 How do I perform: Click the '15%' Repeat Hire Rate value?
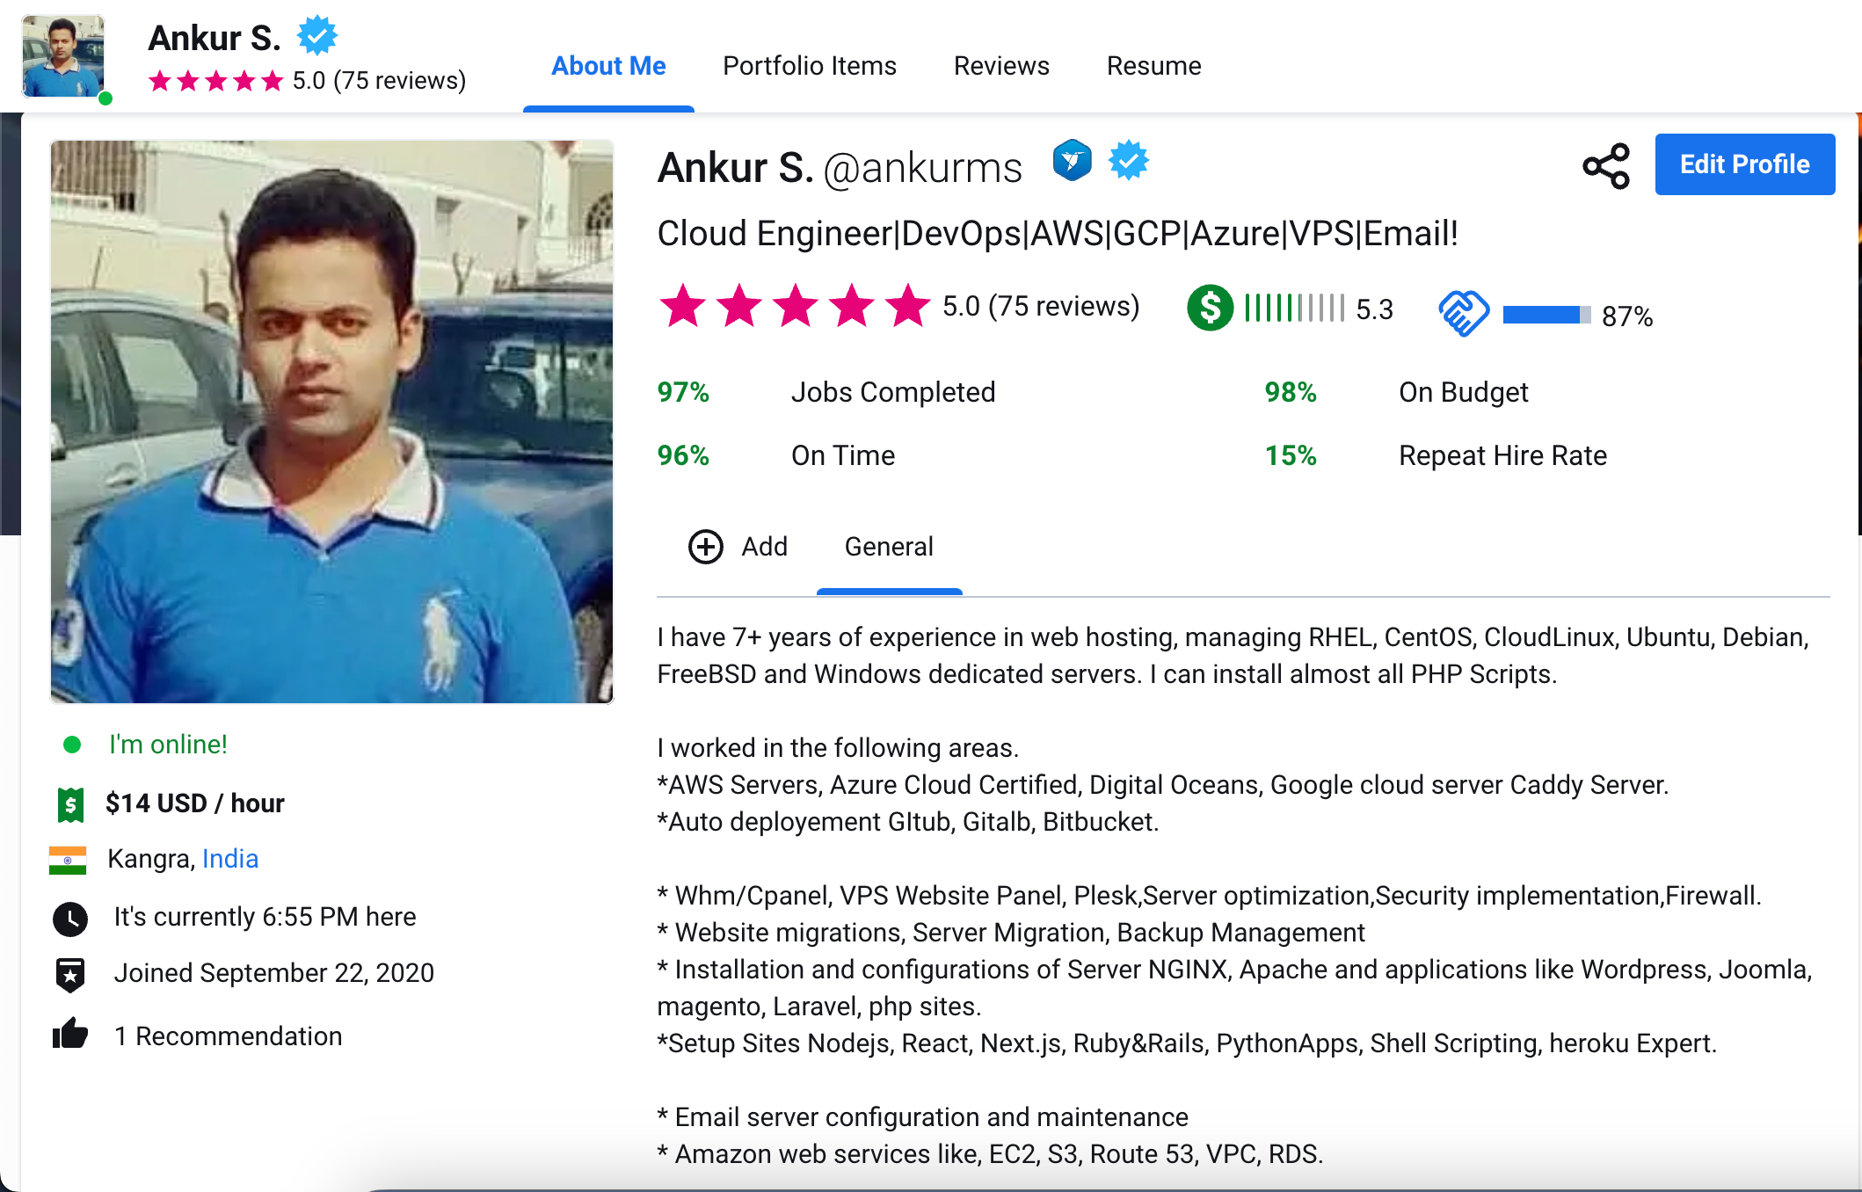[x=1291, y=455]
